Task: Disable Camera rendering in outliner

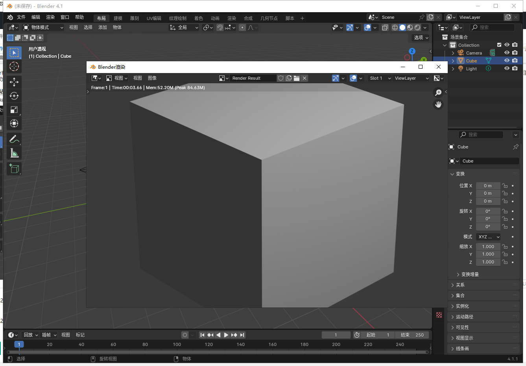Action: pos(515,52)
